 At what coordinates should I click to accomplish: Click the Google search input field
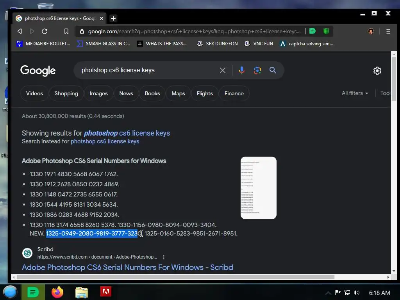click(x=148, y=70)
